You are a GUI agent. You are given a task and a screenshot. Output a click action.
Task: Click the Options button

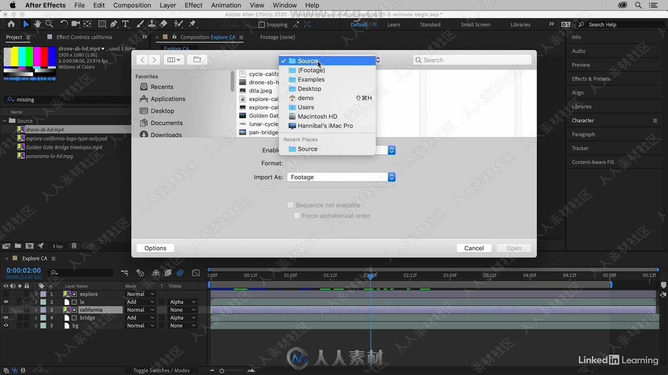coord(155,248)
